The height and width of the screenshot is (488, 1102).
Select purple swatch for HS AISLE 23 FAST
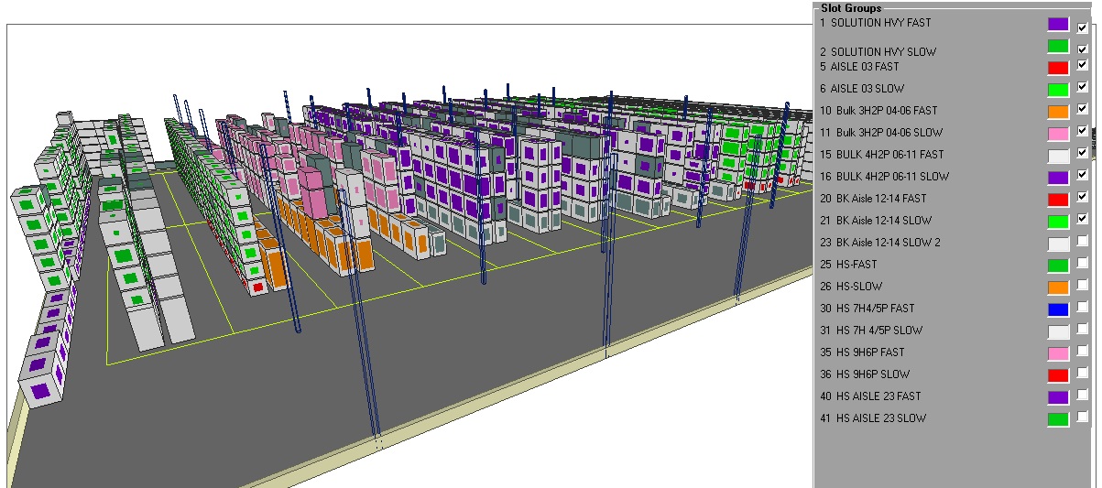click(1058, 397)
